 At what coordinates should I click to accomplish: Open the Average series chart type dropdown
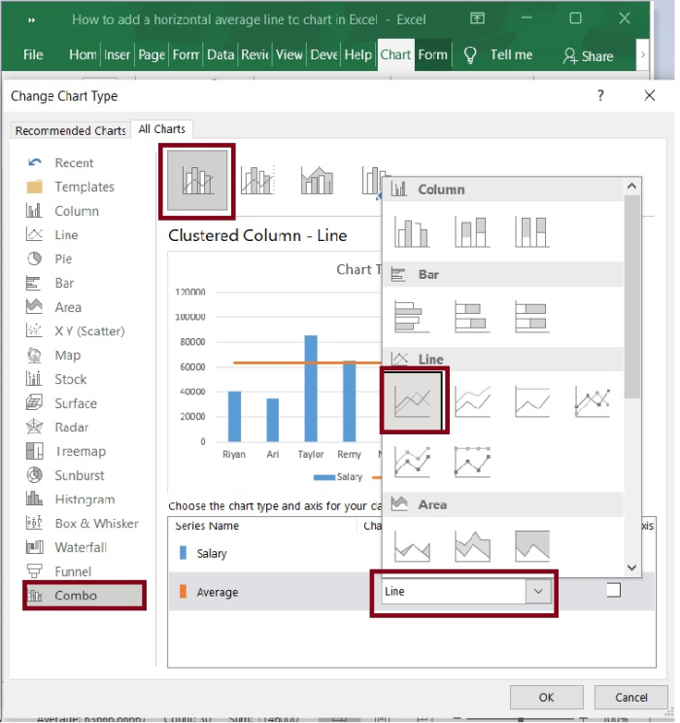(x=538, y=591)
